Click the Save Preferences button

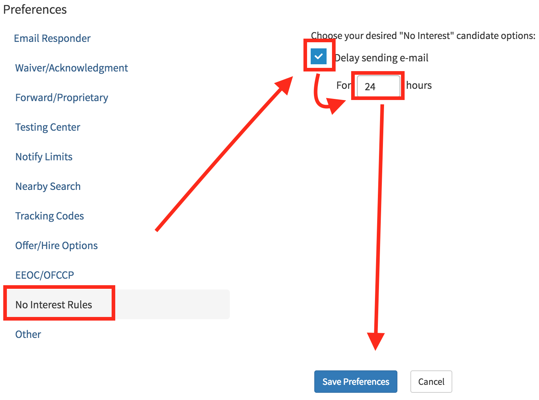[355, 382]
